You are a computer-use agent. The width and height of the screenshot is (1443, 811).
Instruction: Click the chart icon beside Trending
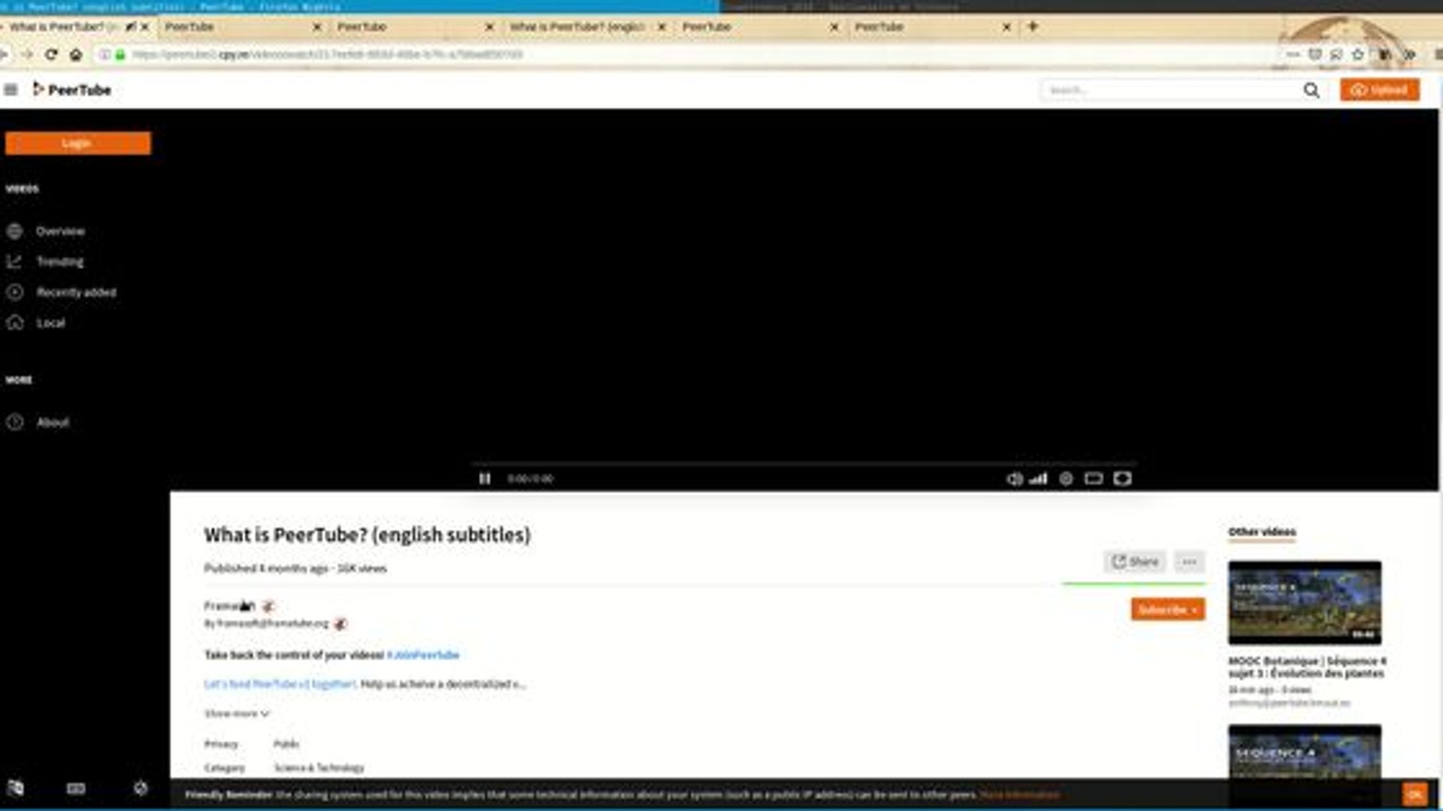(14, 261)
